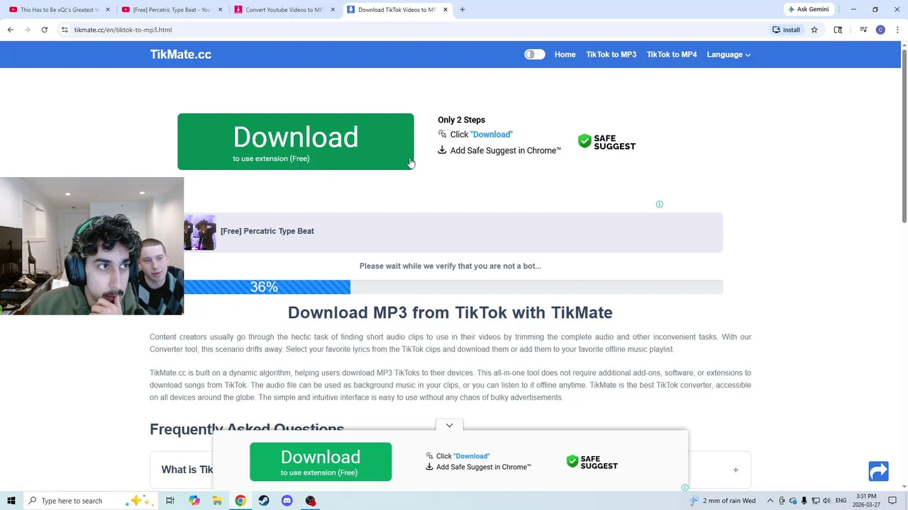908x510 pixels.
Task: Bookmark this page with star icon
Action: click(x=814, y=30)
